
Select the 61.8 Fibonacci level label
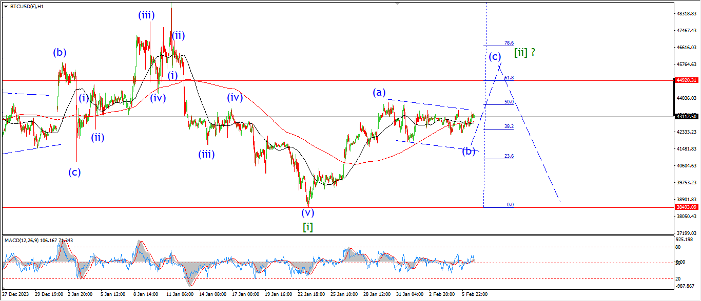(x=509, y=78)
